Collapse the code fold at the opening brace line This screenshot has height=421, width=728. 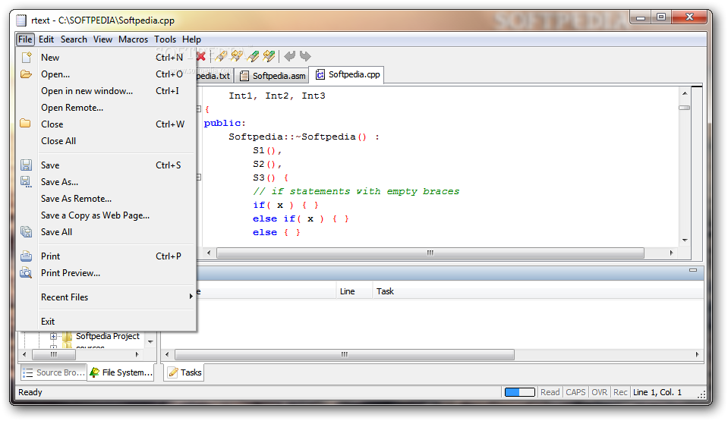click(199, 109)
